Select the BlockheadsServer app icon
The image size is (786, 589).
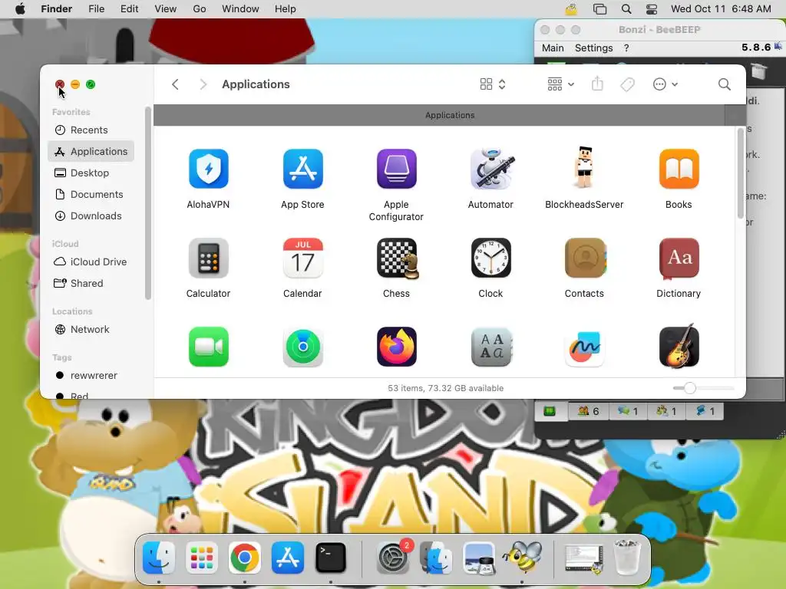click(584, 168)
